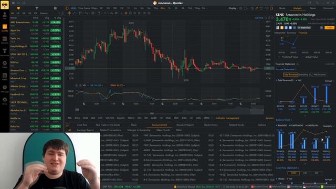Click the moomoo avatar profile picture

[5, 5]
